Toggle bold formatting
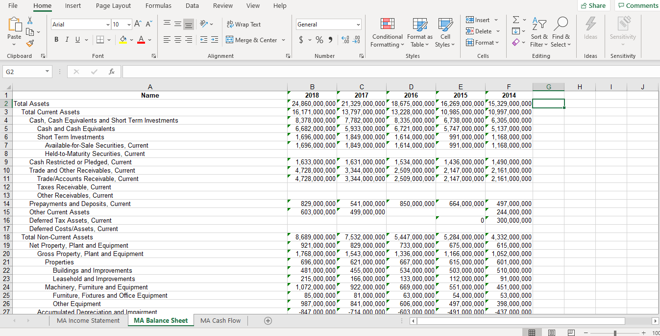The image size is (660, 336). pos(56,40)
